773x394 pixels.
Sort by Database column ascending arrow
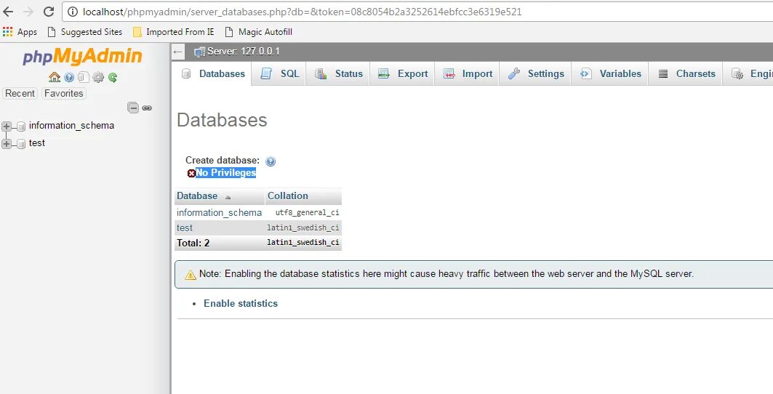(228, 197)
